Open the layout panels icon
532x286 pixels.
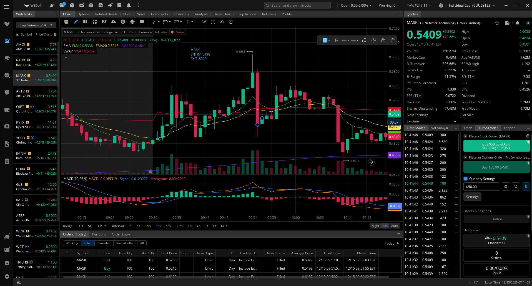119,5
